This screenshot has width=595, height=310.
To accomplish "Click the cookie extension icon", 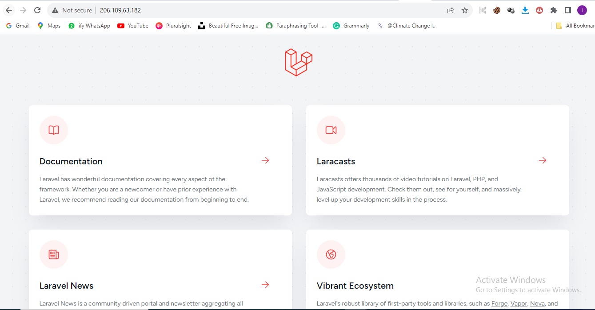I will coord(496,9).
